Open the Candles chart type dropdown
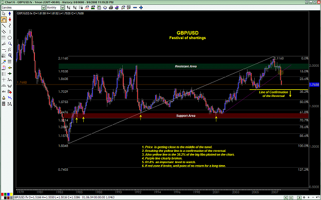321x200 pixels. click(43, 8)
